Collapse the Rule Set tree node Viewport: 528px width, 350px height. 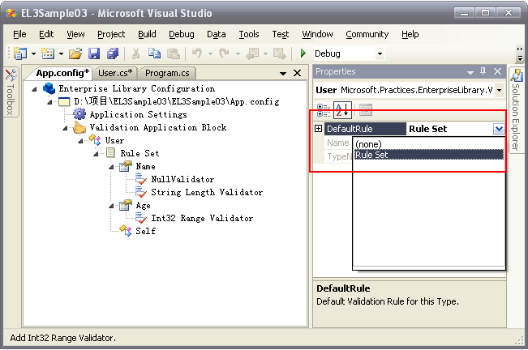click(96, 154)
